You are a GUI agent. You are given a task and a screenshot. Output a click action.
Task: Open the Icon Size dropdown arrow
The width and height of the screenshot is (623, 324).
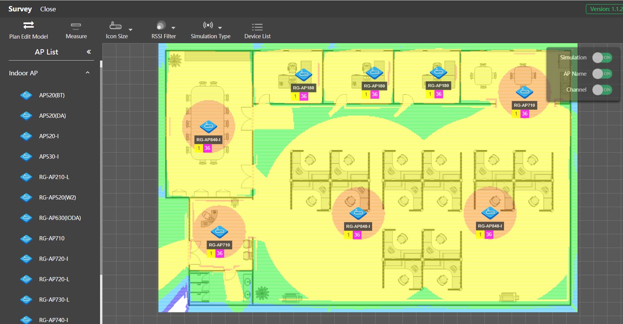[x=130, y=29]
